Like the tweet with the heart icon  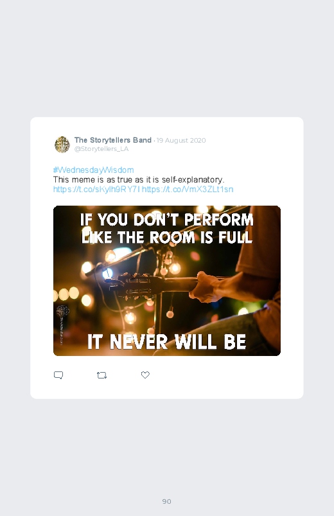pos(145,375)
